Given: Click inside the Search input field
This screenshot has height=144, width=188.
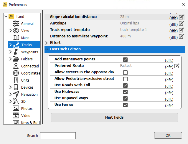Looking at the screenshot, I should click(x=58, y=136).
